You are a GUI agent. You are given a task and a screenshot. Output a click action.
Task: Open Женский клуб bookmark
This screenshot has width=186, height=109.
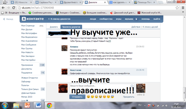coord(149,12)
